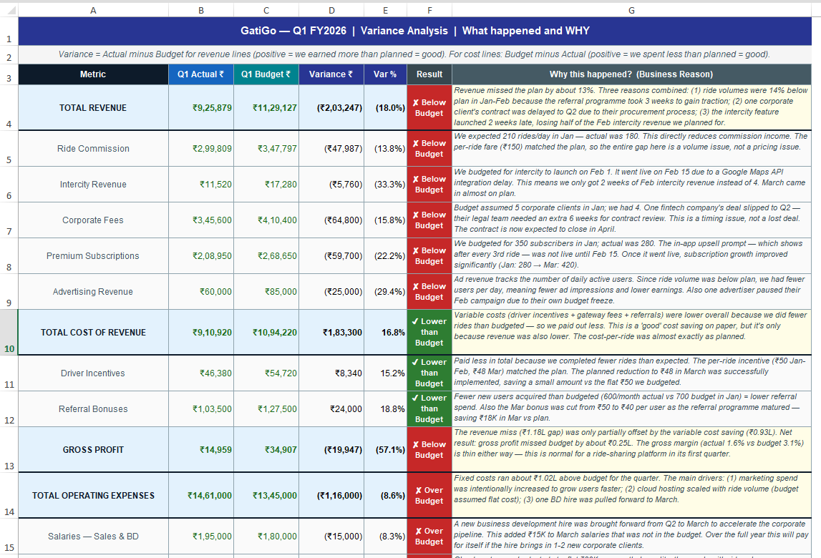Screen dimensions: 821x558
Task: Select the Q1 Budget ₹ header cell
Action: click(266, 74)
